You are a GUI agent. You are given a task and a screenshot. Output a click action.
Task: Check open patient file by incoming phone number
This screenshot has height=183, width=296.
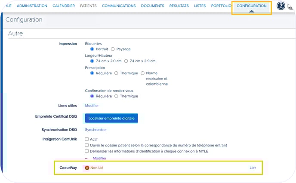click(87, 145)
